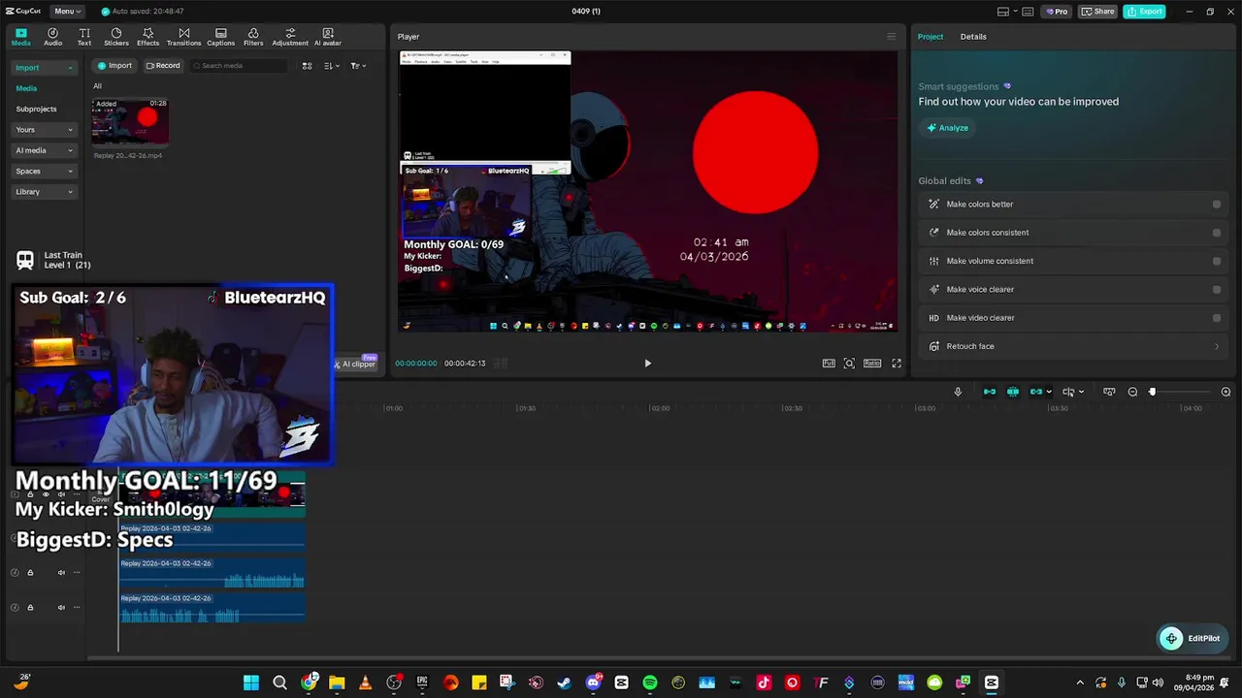
Task: Click the player zoom-to-fit icon
Action: 849,364
